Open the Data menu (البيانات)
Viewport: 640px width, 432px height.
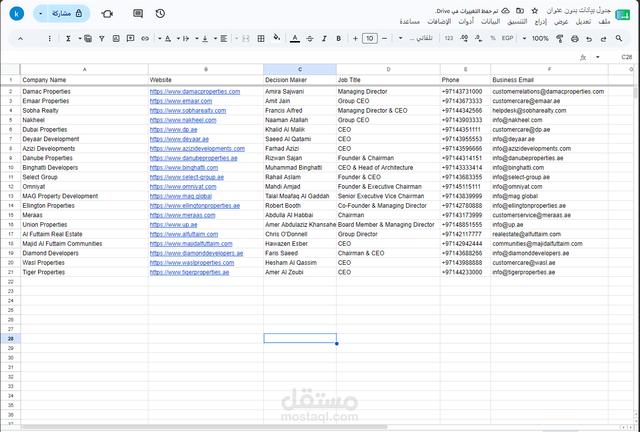(491, 22)
